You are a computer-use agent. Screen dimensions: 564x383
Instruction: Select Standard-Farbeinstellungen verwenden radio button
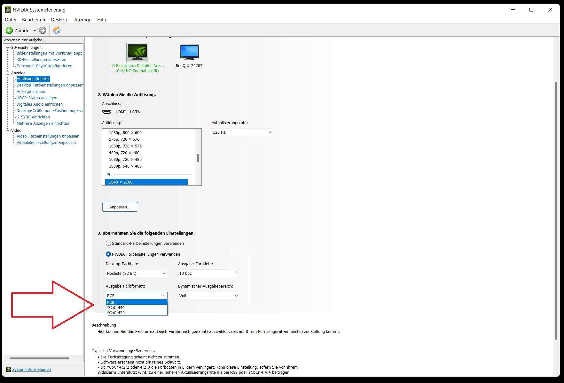(x=108, y=243)
